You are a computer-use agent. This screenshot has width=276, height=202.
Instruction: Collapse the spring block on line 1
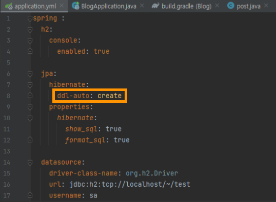(x=30, y=18)
